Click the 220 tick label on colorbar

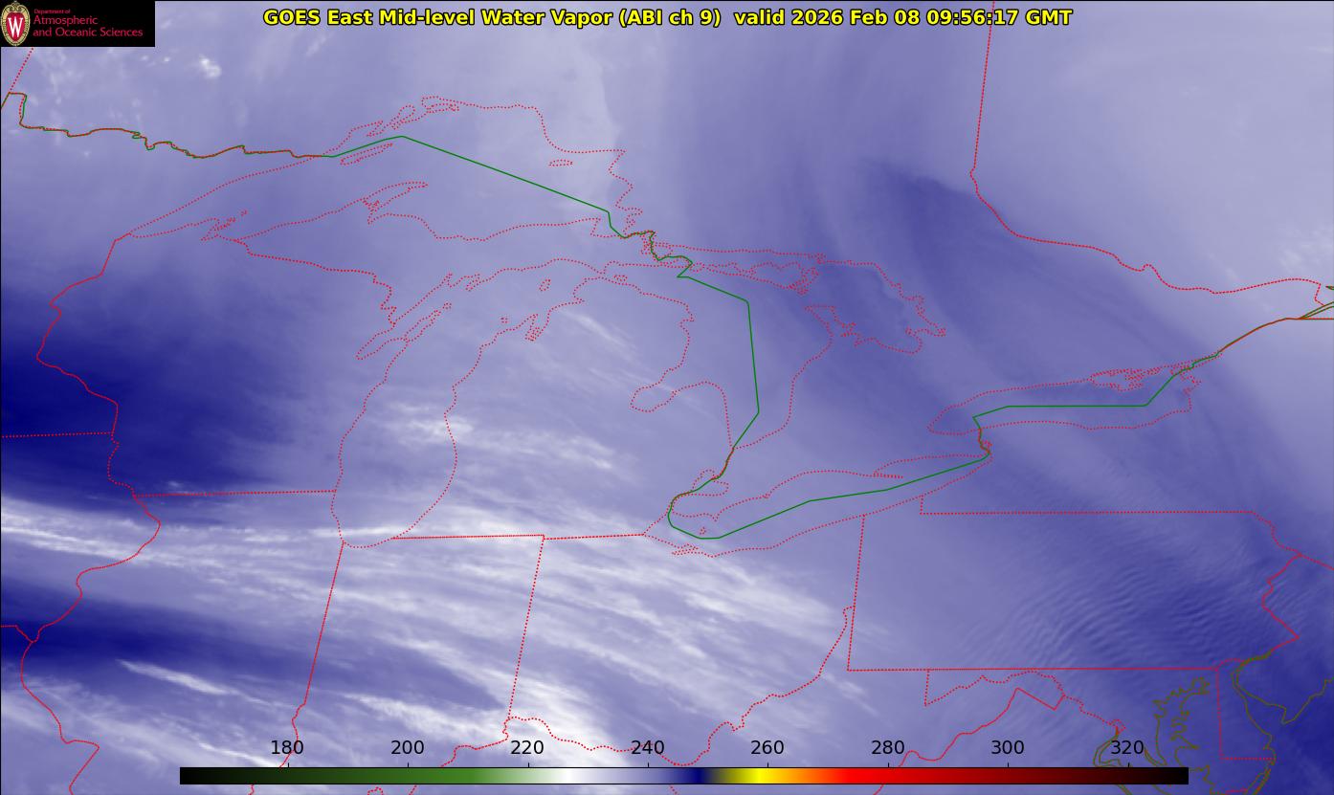point(527,747)
